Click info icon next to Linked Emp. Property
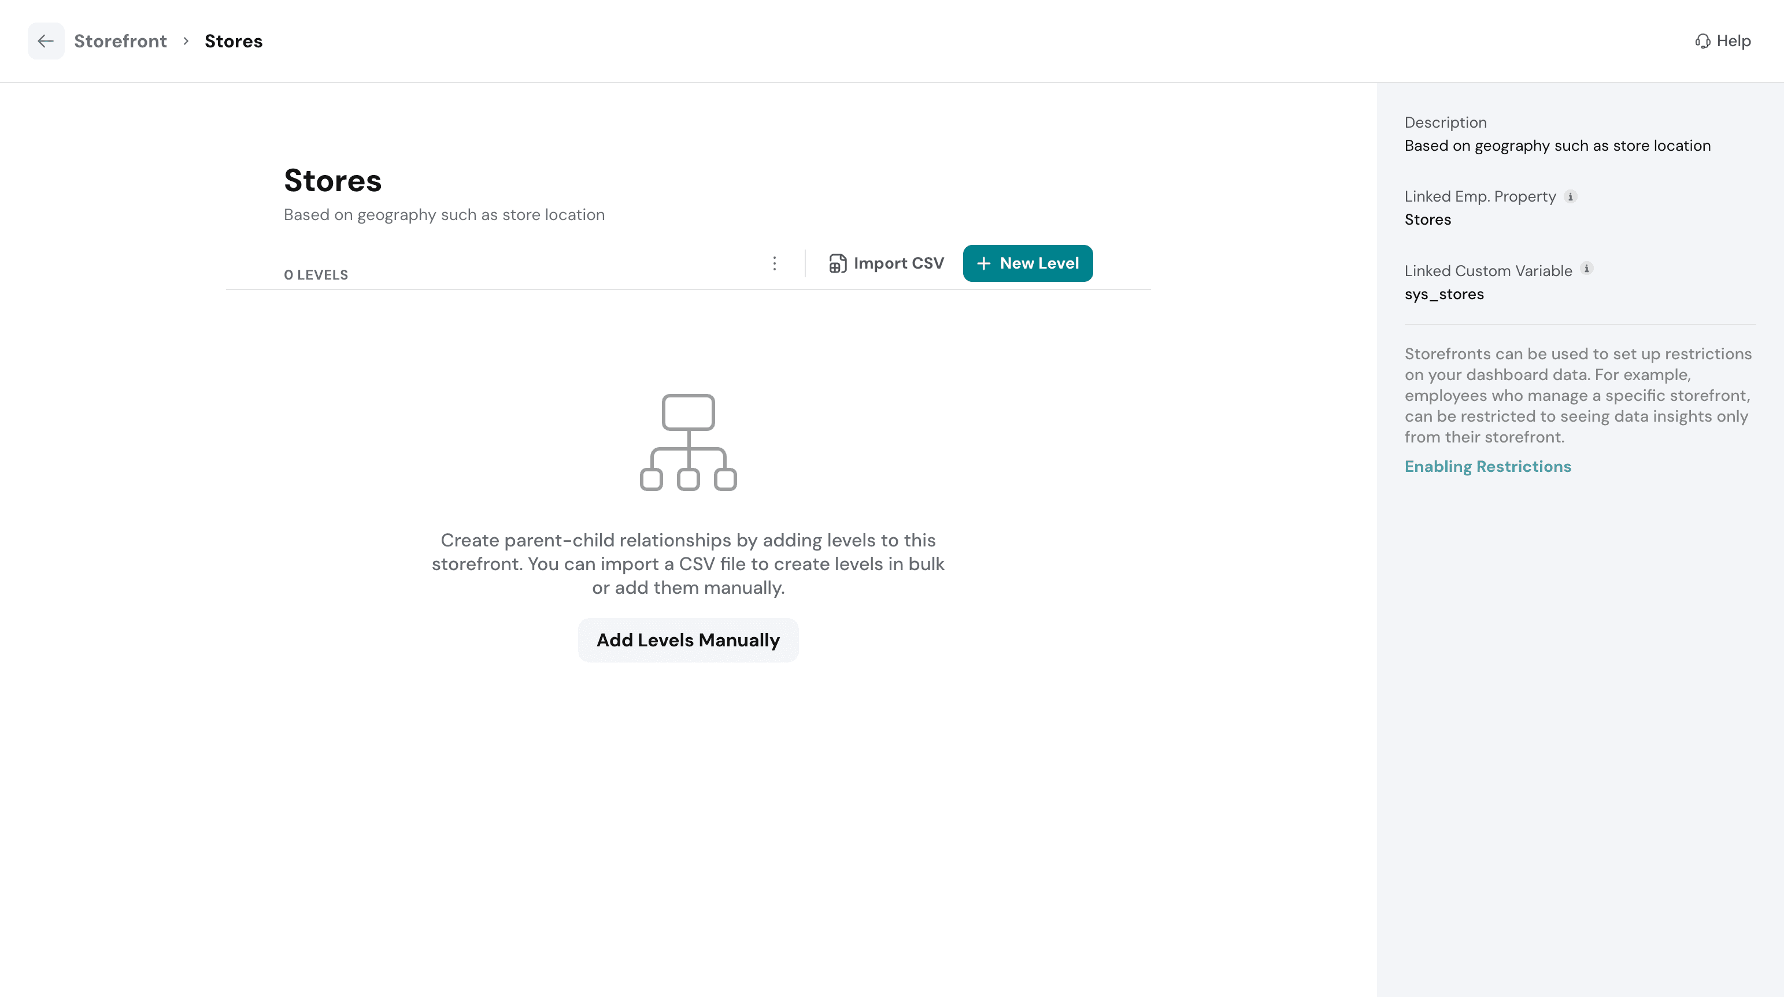This screenshot has width=1784, height=997. point(1570,197)
